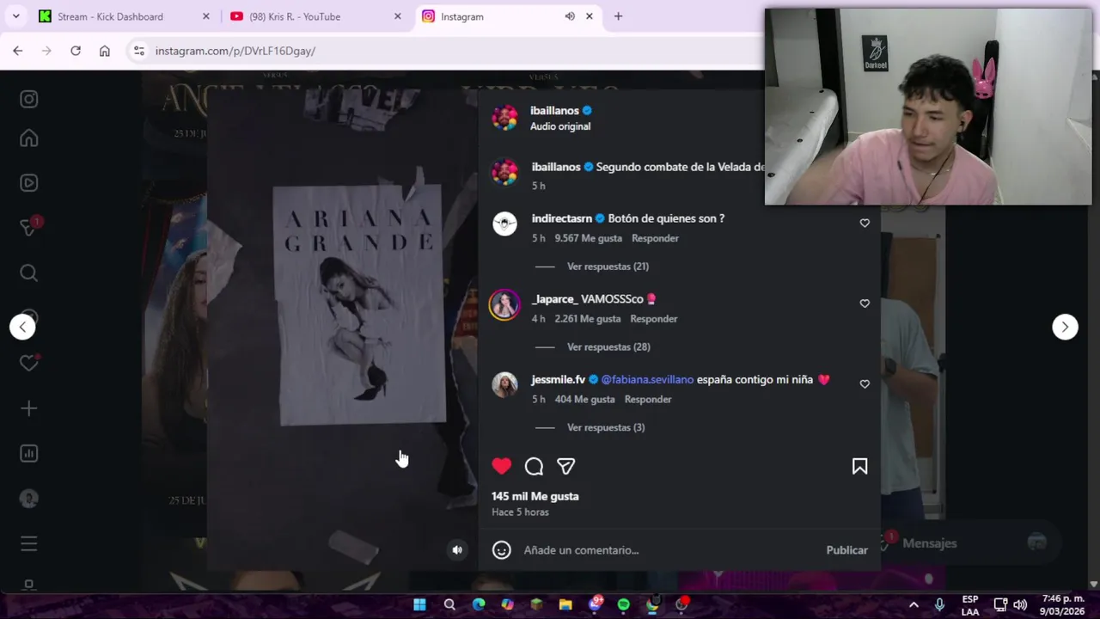
Task: Create a new post with plus icon
Action: 29,408
